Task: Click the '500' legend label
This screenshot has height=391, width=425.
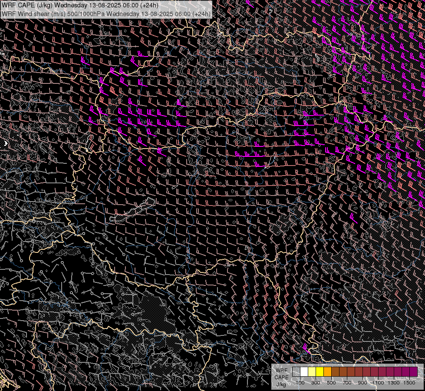Action: (331, 383)
